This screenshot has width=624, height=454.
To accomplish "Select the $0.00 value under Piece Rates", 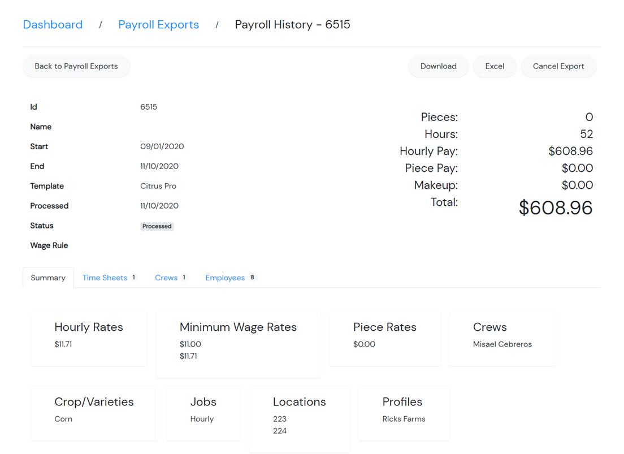I will point(364,344).
